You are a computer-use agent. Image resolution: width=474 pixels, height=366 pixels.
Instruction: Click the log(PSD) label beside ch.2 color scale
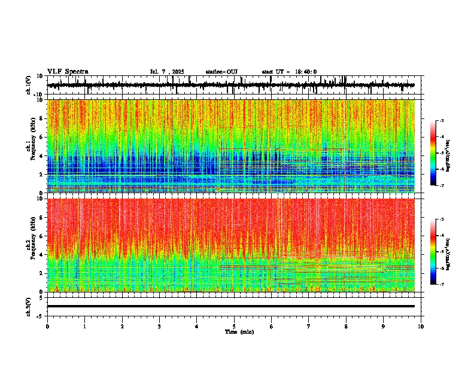tap(449, 255)
